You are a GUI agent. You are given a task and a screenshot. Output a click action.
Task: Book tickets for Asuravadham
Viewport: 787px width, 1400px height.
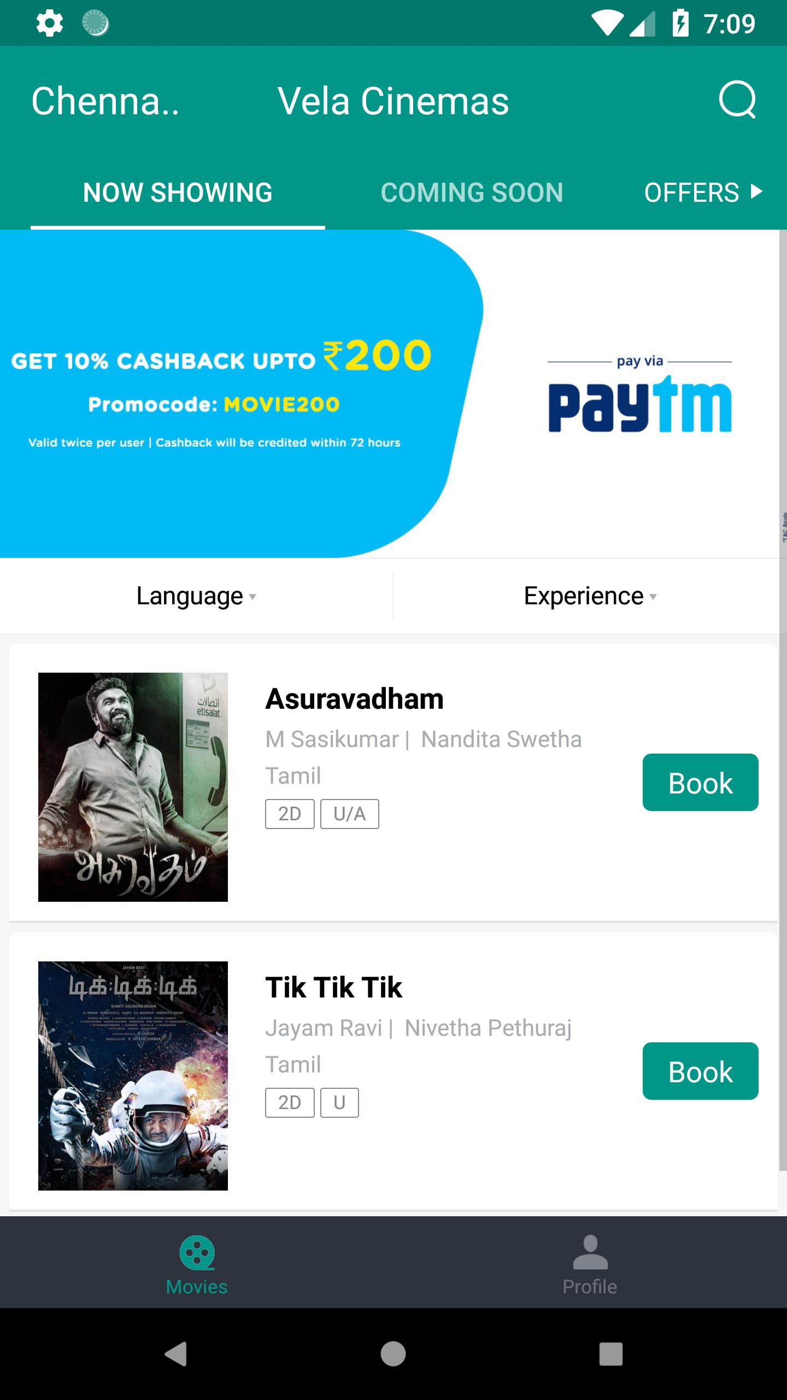pyautogui.click(x=700, y=782)
